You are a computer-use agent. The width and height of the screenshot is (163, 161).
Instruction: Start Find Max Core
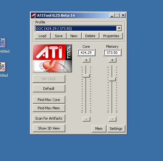coord(49,100)
